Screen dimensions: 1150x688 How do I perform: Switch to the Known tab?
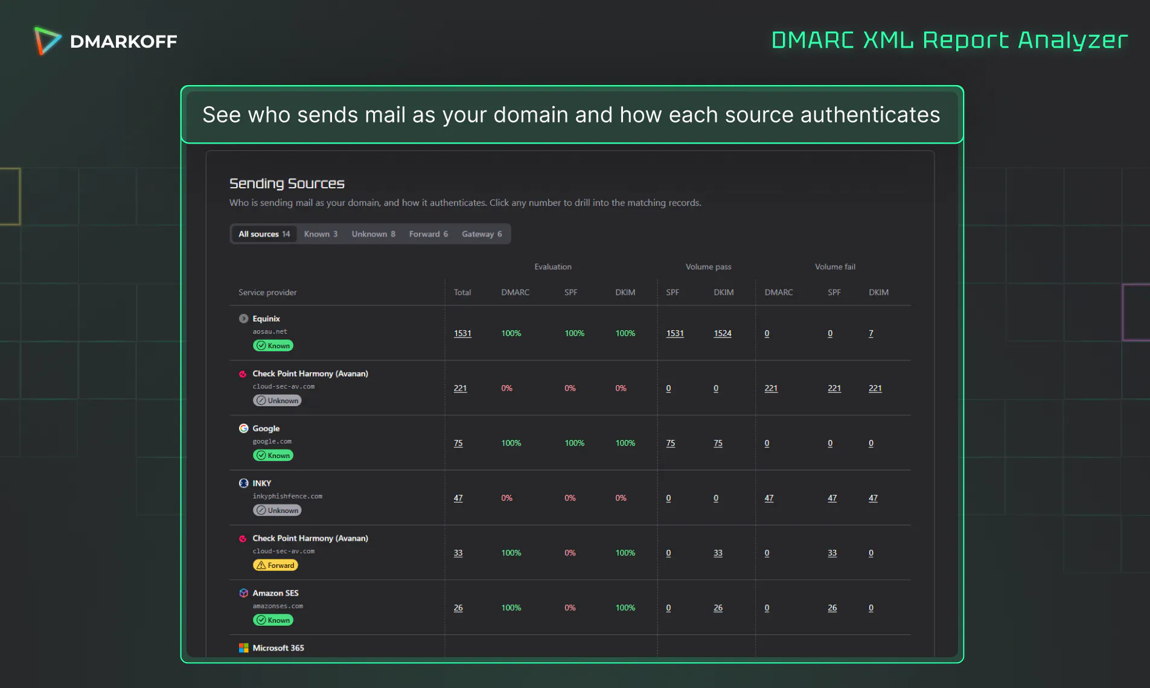click(x=321, y=234)
